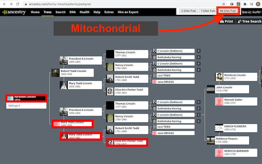Open the Extras menu item
This screenshot has width=262, height=164.
coord(109,12)
